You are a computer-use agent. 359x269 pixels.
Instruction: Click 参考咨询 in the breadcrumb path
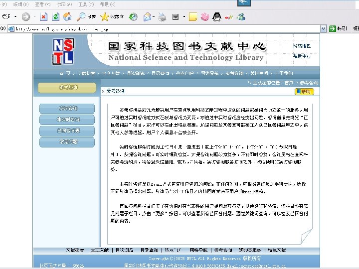click(x=309, y=83)
